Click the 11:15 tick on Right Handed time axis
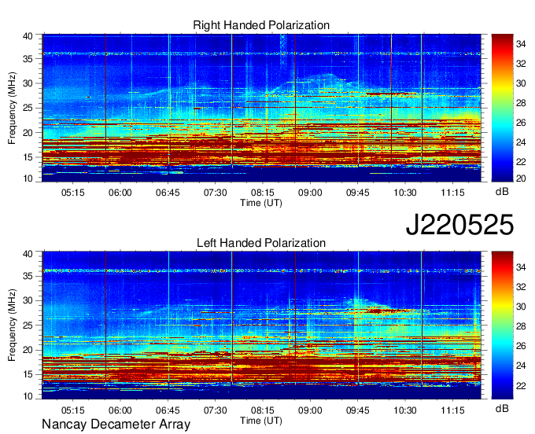 pos(452,193)
